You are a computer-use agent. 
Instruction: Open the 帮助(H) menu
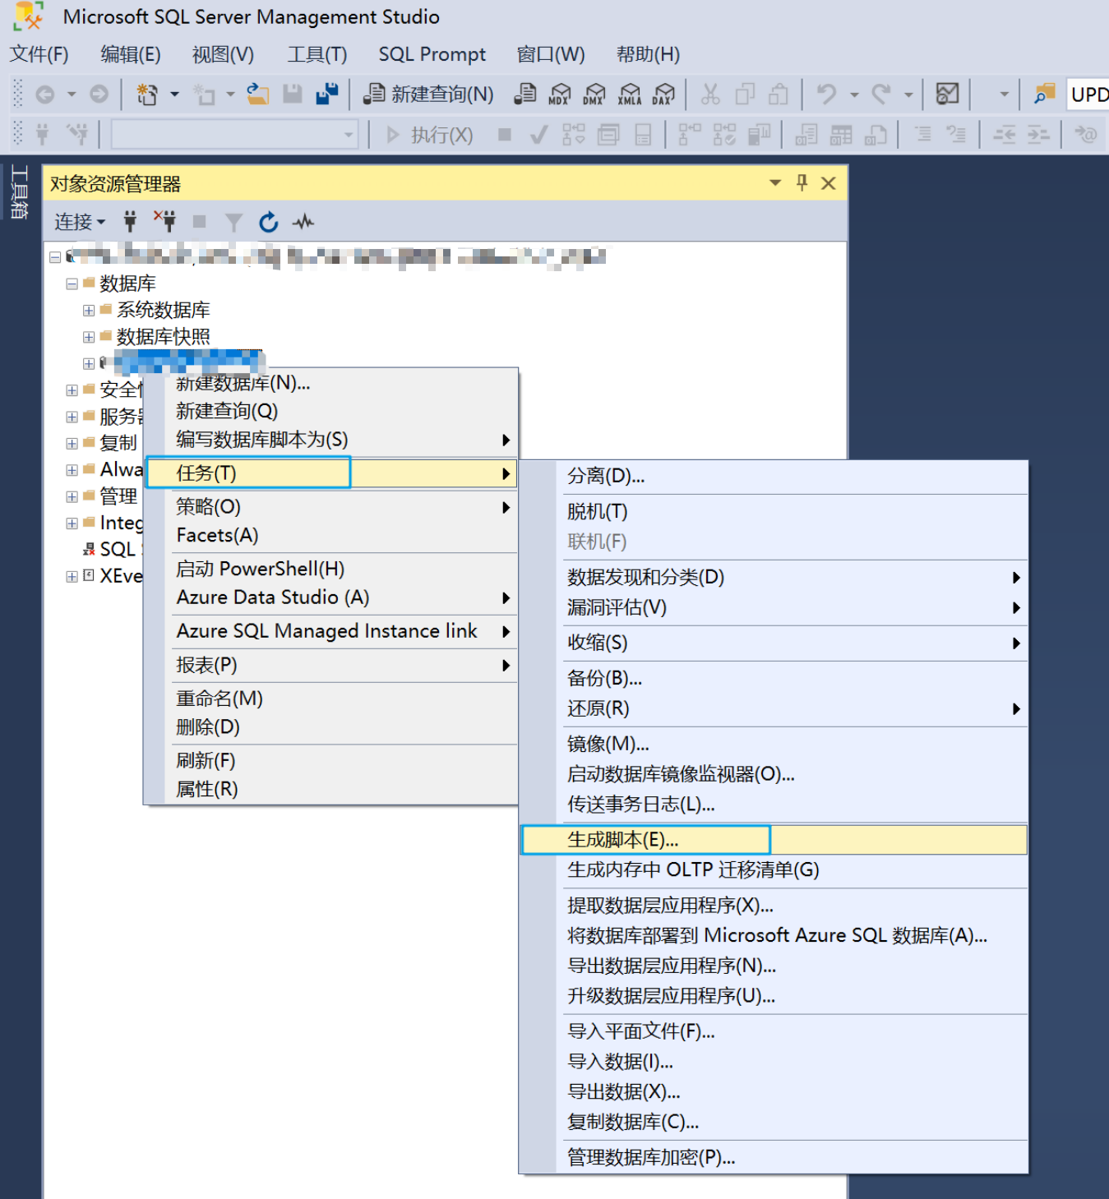[649, 54]
